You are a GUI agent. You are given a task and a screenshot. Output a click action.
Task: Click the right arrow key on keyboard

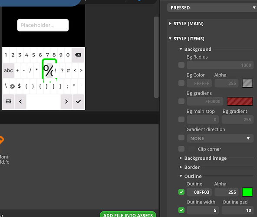66,102
